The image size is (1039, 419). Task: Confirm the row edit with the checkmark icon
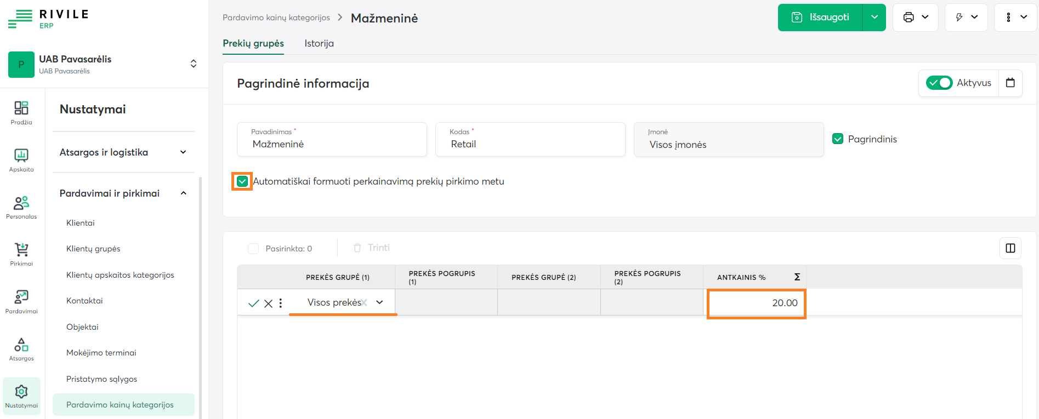[x=253, y=303]
